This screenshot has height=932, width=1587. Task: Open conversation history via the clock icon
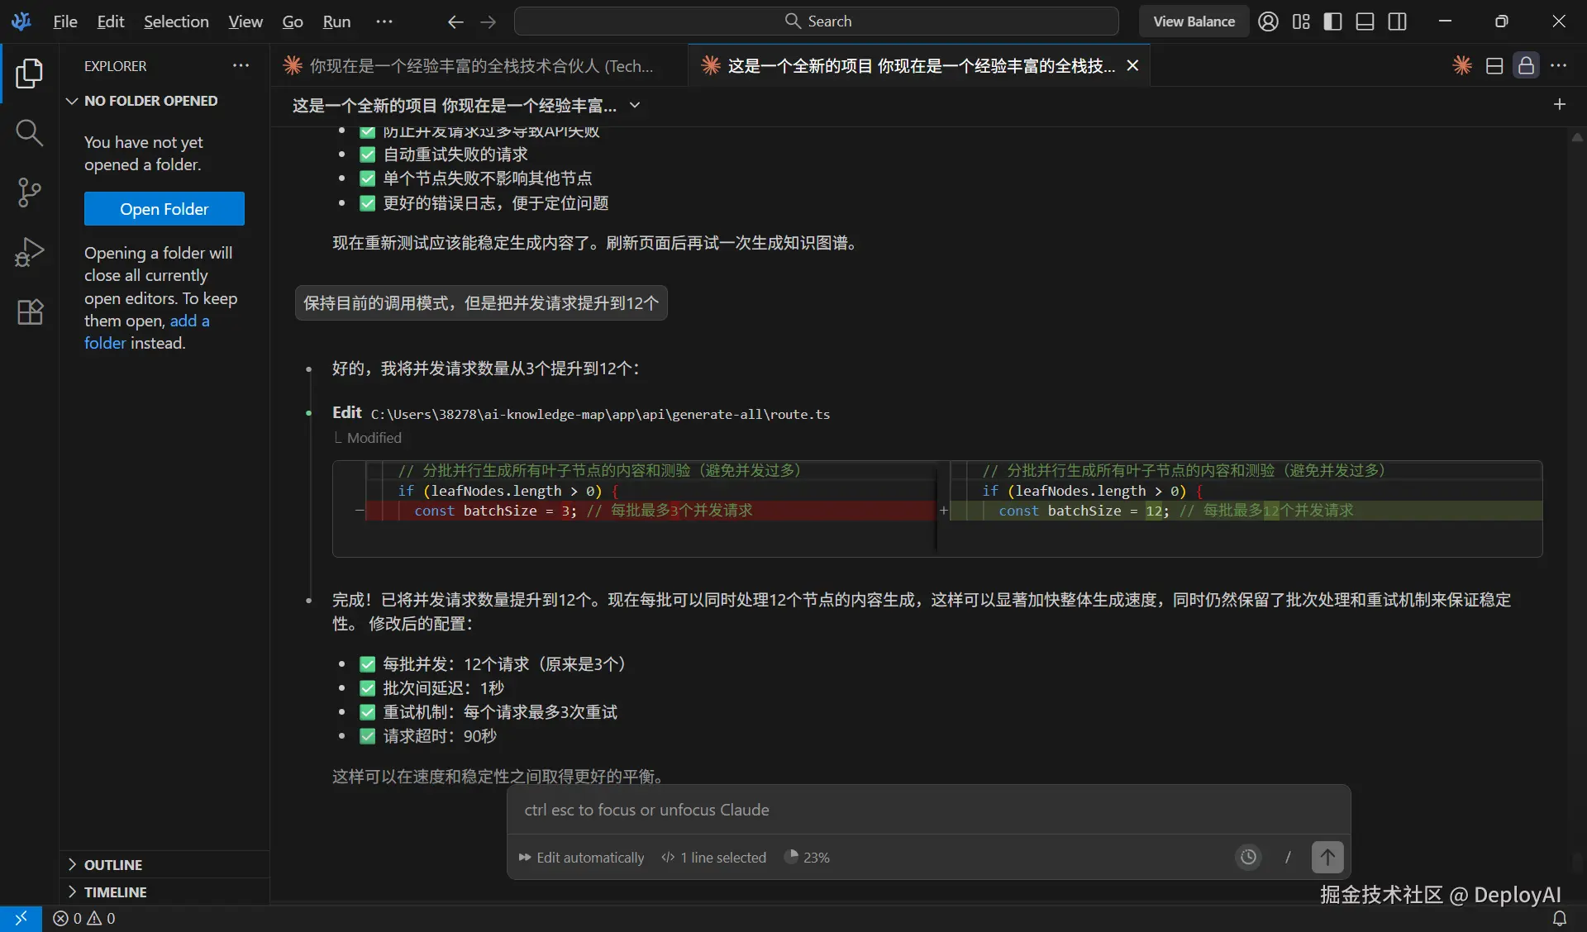1248,857
